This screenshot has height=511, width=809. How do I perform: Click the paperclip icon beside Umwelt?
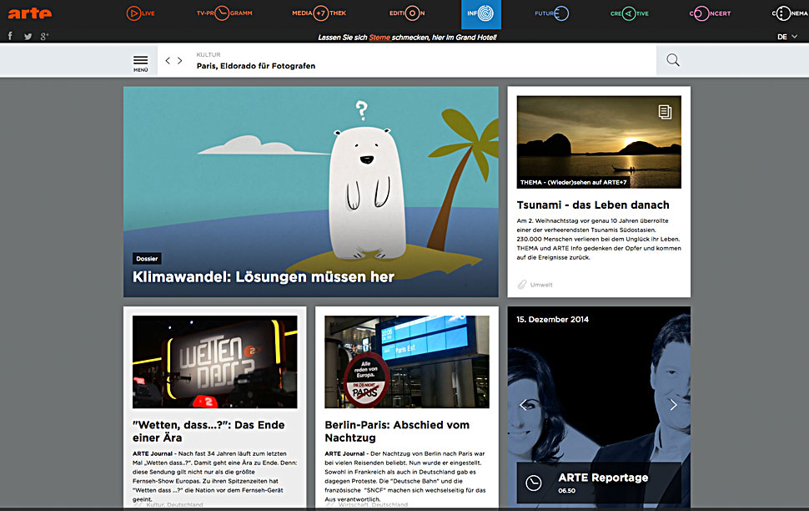click(x=522, y=285)
